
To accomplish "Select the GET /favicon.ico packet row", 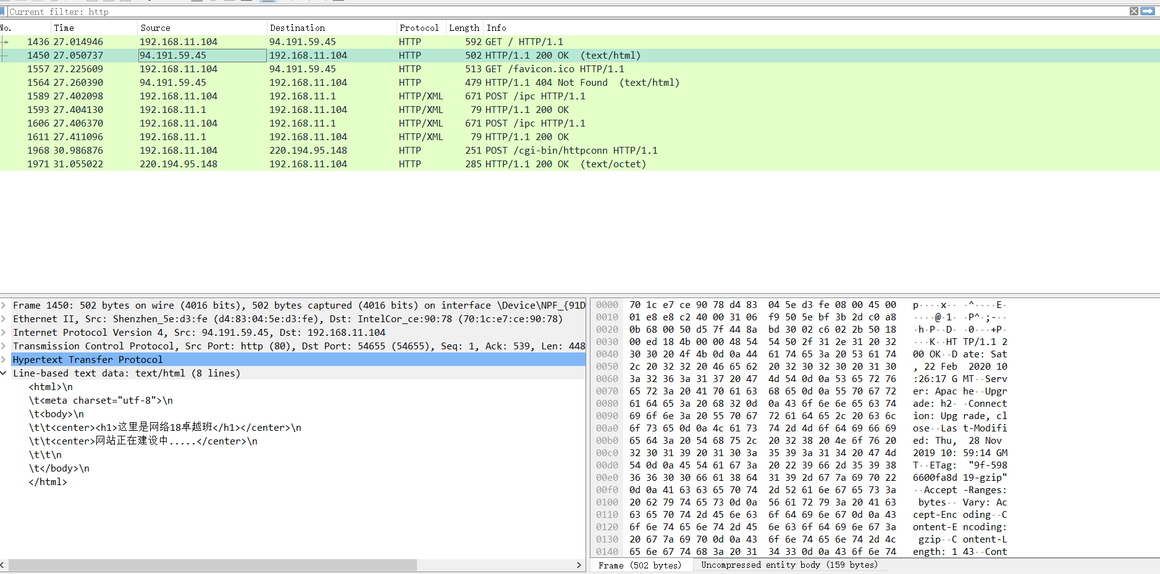I will (x=309, y=69).
